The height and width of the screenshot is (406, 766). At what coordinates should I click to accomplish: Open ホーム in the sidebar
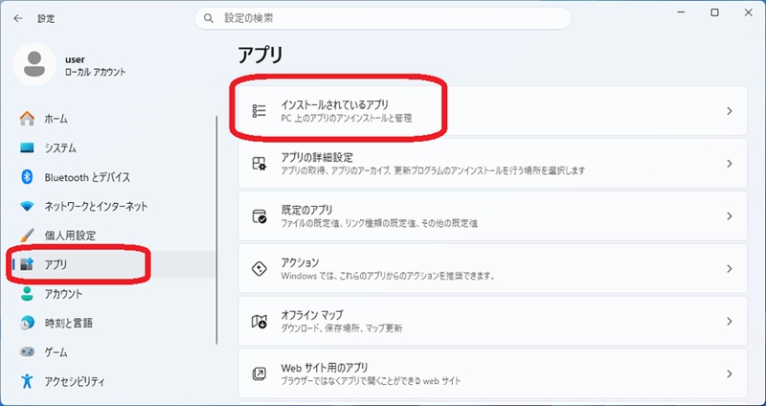coord(112,119)
